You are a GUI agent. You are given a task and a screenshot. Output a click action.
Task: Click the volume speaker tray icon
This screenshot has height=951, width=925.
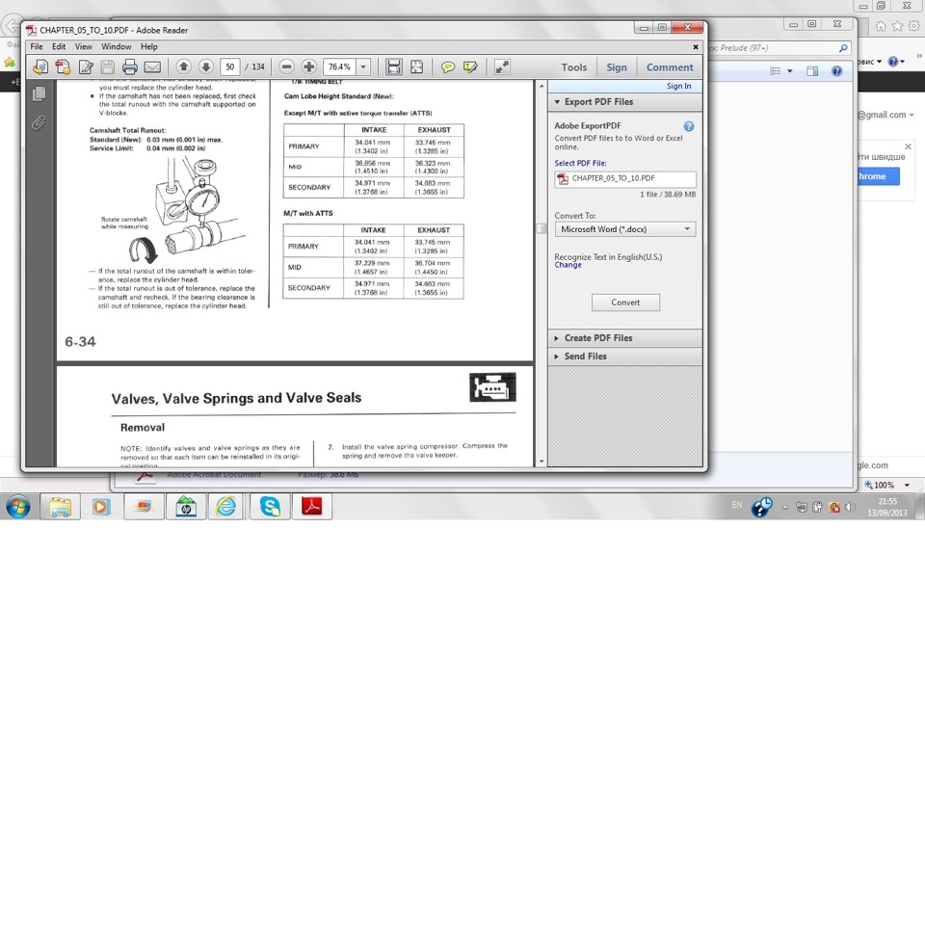click(851, 507)
